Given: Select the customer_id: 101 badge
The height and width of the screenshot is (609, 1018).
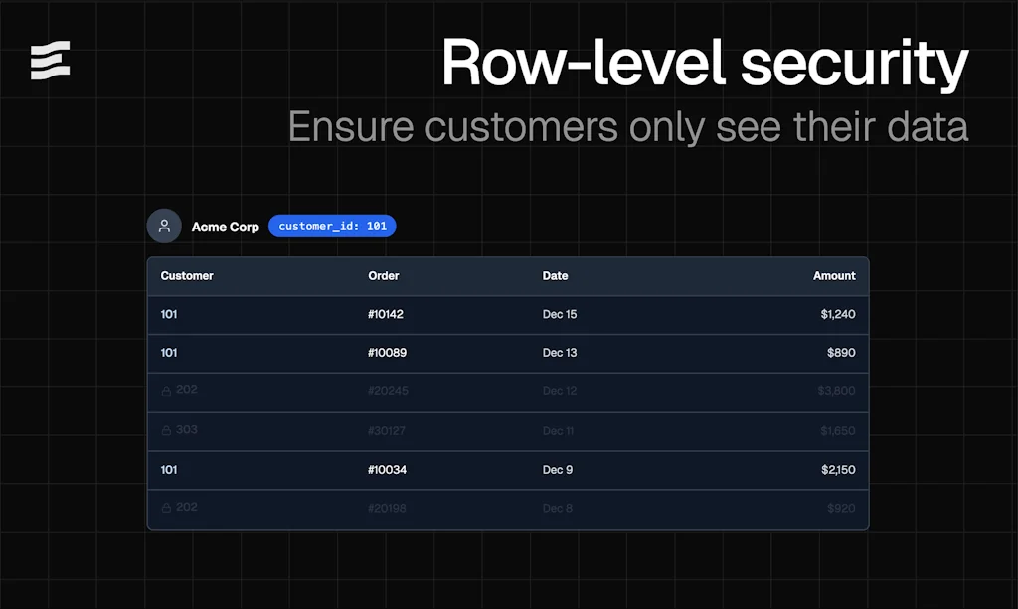Looking at the screenshot, I should click(x=332, y=227).
